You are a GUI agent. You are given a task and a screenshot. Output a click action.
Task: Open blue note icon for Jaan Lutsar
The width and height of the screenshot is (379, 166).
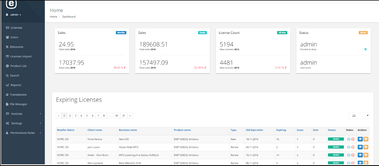(349, 147)
